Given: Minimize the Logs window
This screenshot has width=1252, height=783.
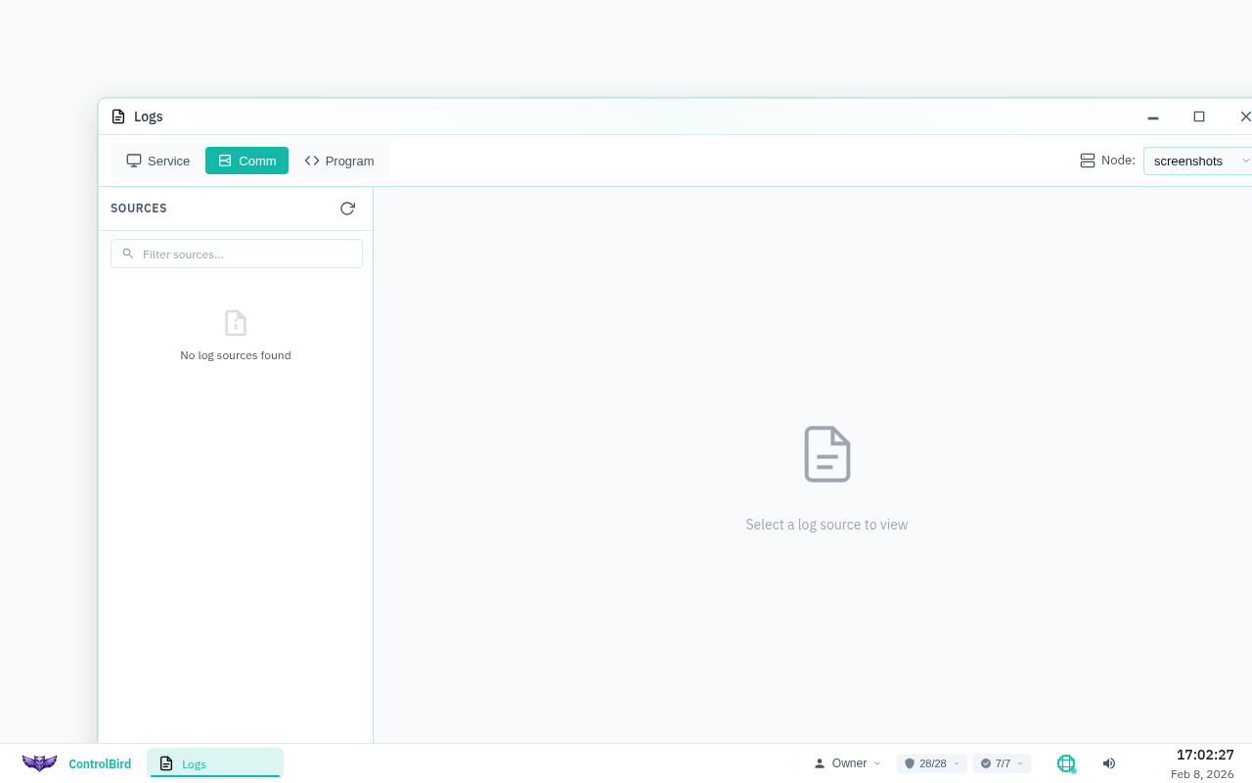Looking at the screenshot, I should (x=1153, y=116).
